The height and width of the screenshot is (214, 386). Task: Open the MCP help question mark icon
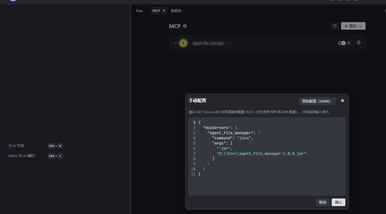(185, 26)
